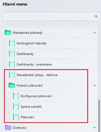Screen dimensions: 101x132
Task: Select the Plánování item
Action: point(54,117)
